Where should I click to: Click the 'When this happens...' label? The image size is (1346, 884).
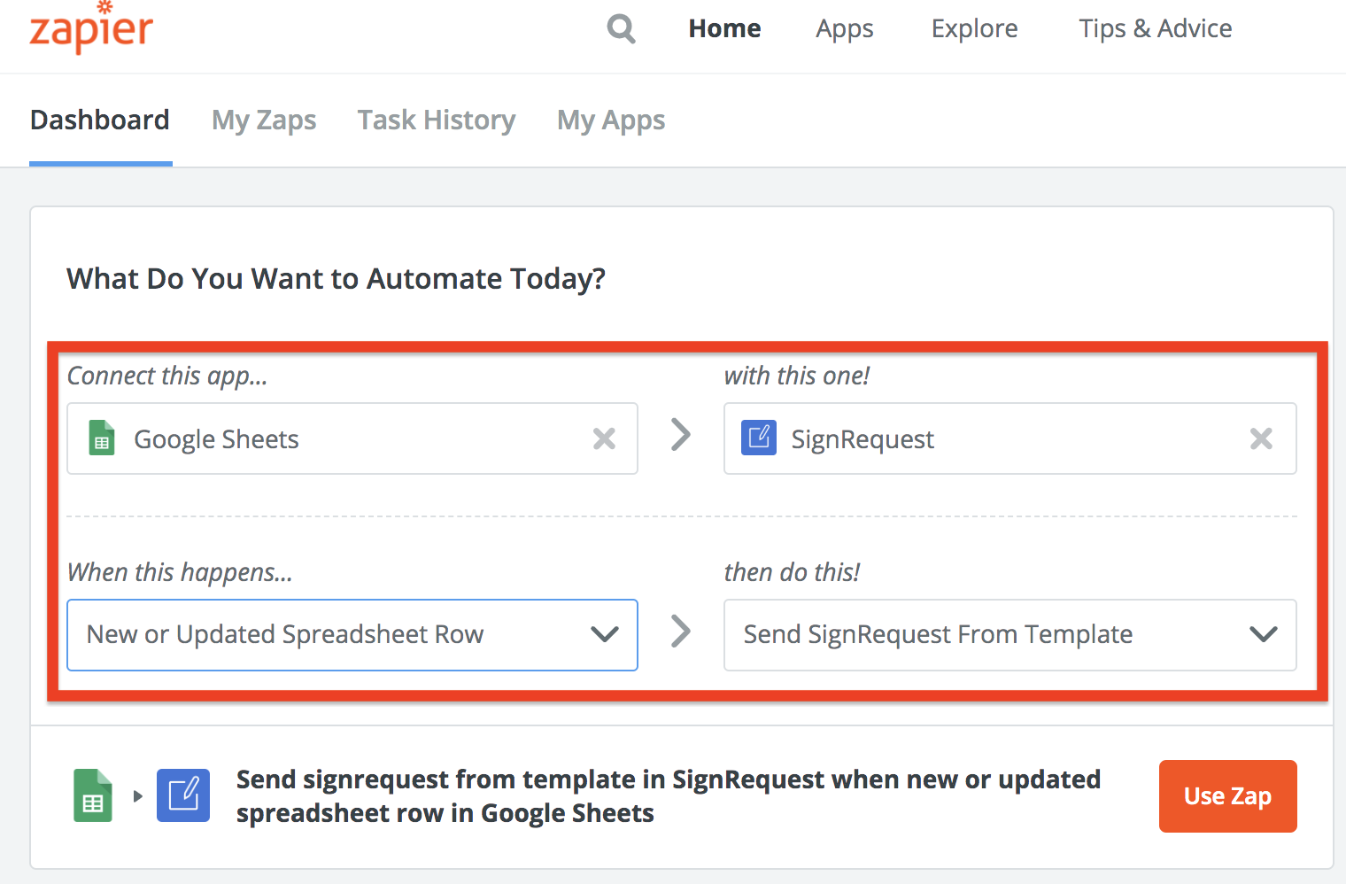(180, 573)
